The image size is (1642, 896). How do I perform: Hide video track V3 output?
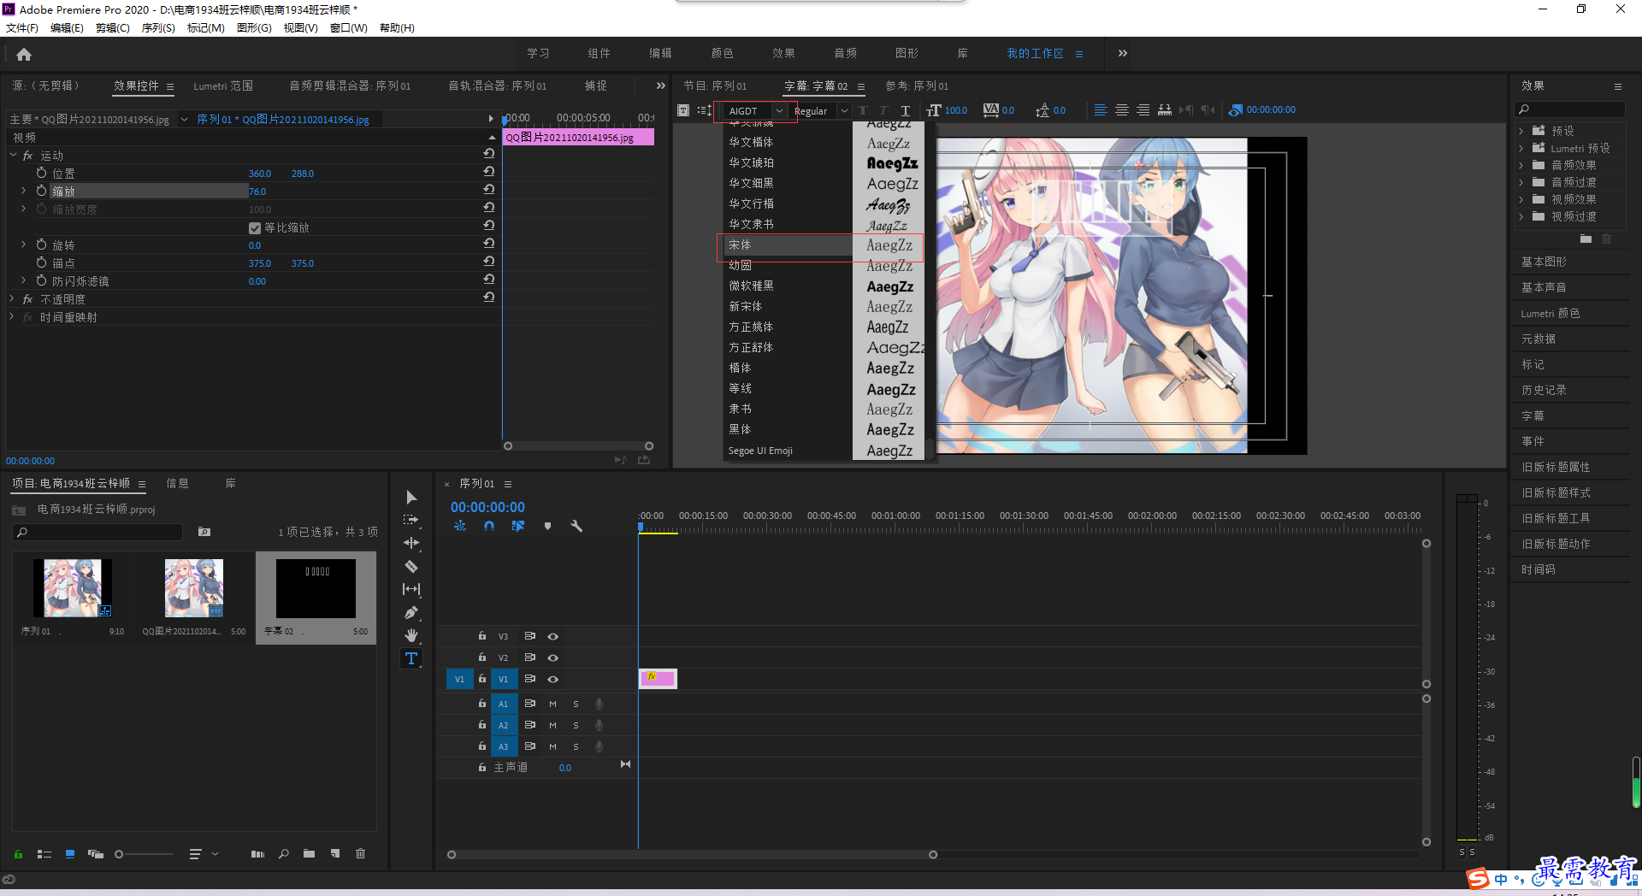553,636
